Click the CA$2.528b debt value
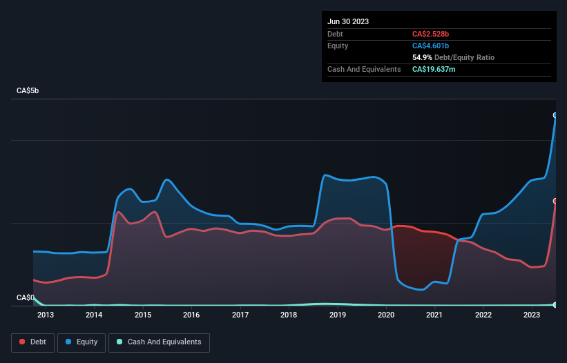 pyautogui.click(x=430, y=34)
